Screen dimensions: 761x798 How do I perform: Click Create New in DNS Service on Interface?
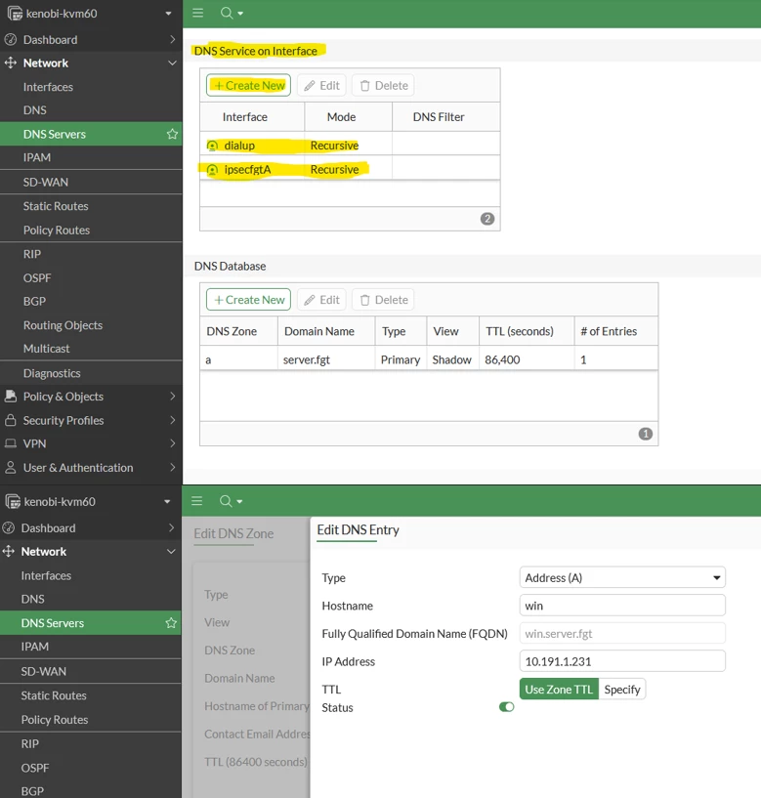(248, 85)
